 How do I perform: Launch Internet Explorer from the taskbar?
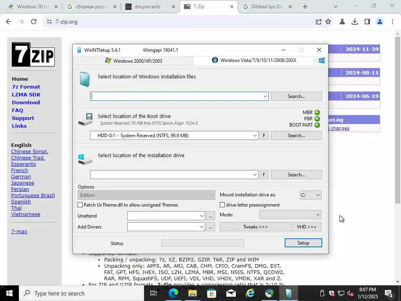(250, 293)
